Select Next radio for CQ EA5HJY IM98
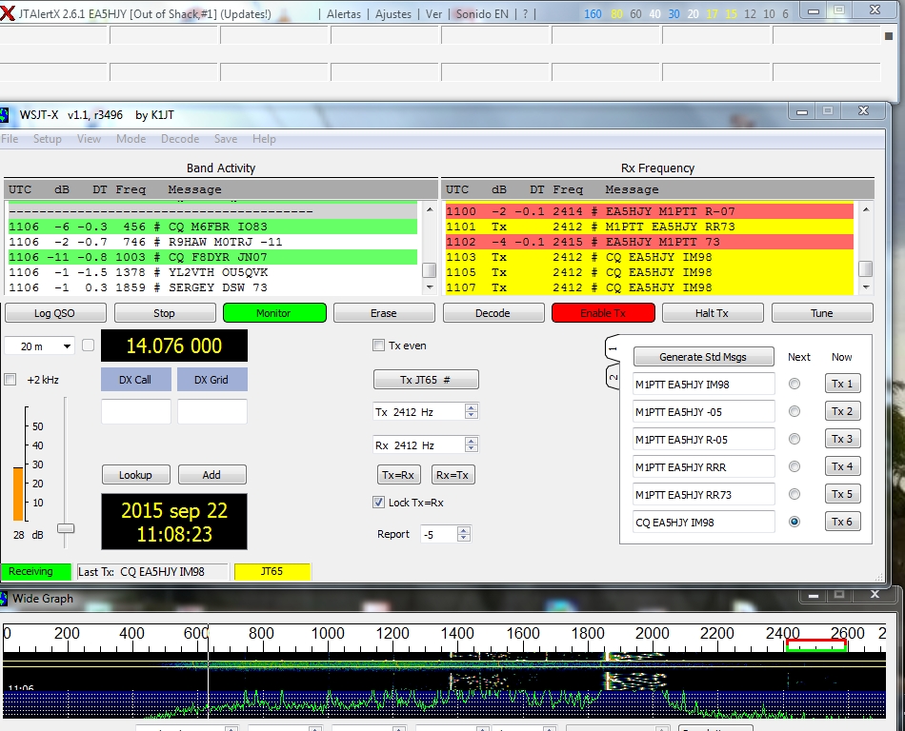The image size is (905, 731). point(794,522)
